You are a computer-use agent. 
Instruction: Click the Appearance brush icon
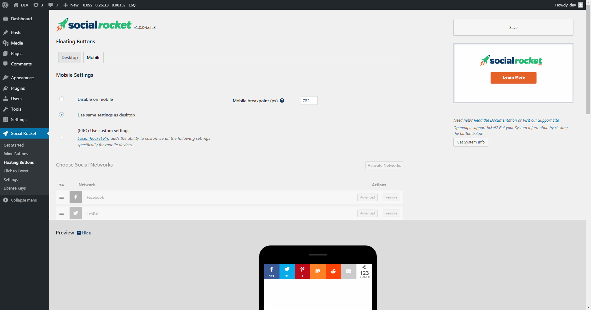point(6,78)
